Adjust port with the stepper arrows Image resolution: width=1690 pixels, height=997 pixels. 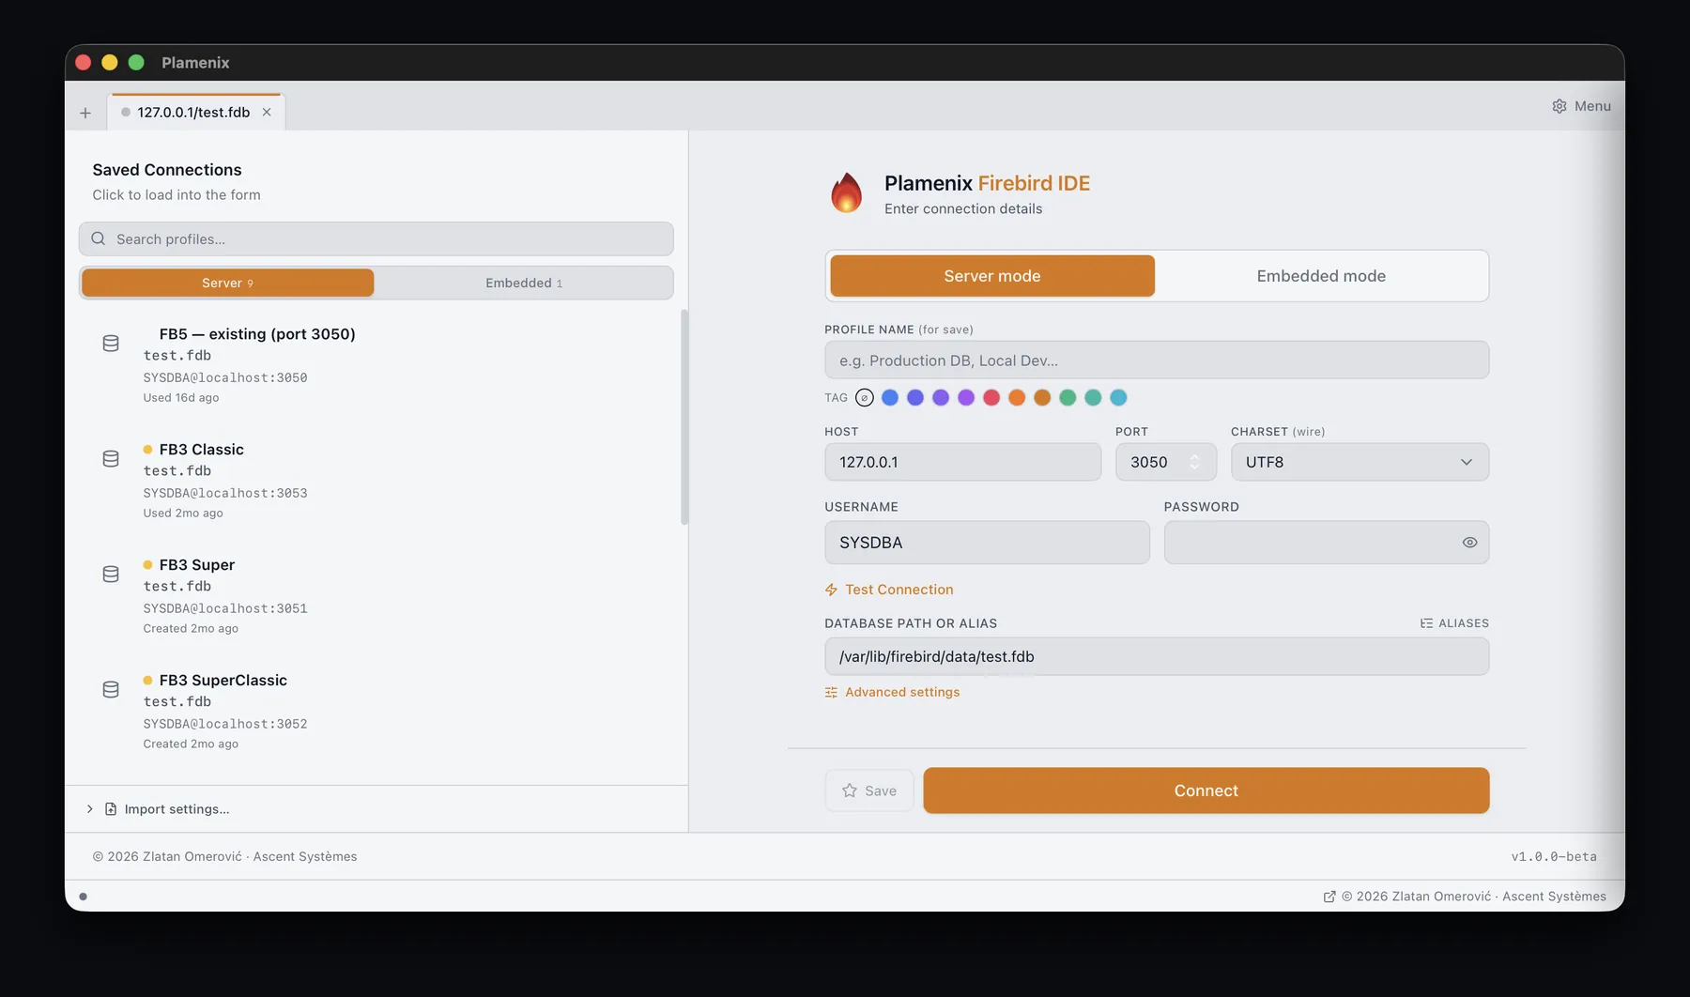1194,462
